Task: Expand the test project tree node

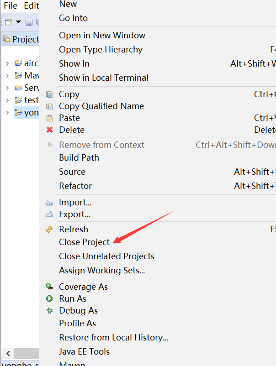Action: (x=7, y=100)
